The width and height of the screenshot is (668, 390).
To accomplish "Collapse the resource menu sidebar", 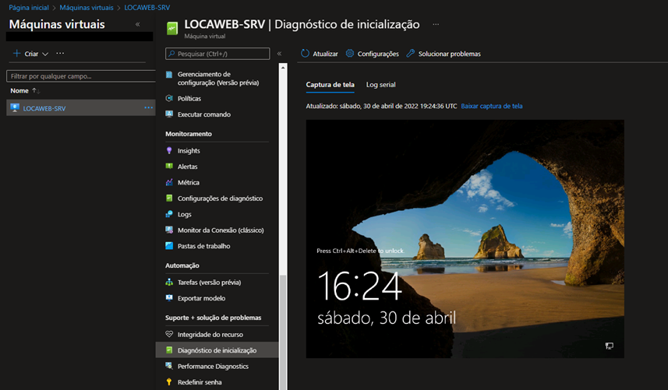I will click(x=279, y=54).
